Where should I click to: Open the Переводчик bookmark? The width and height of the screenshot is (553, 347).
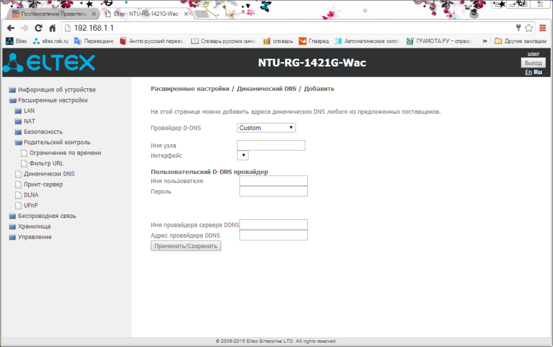pyautogui.click(x=94, y=41)
